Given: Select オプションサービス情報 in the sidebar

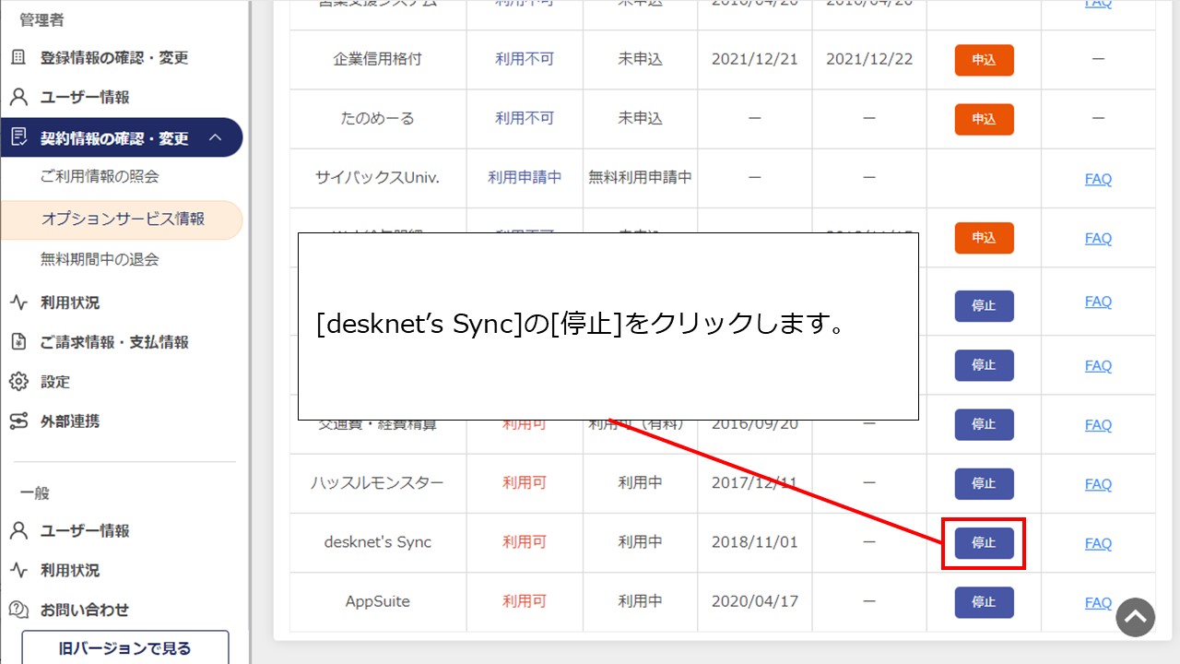Looking at the screenshot, I should click(123, 219).
